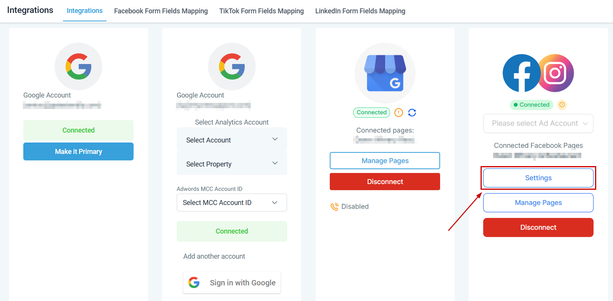
Task: Open the Select MCC Account ID dropdown
Action: pos(232,203)
